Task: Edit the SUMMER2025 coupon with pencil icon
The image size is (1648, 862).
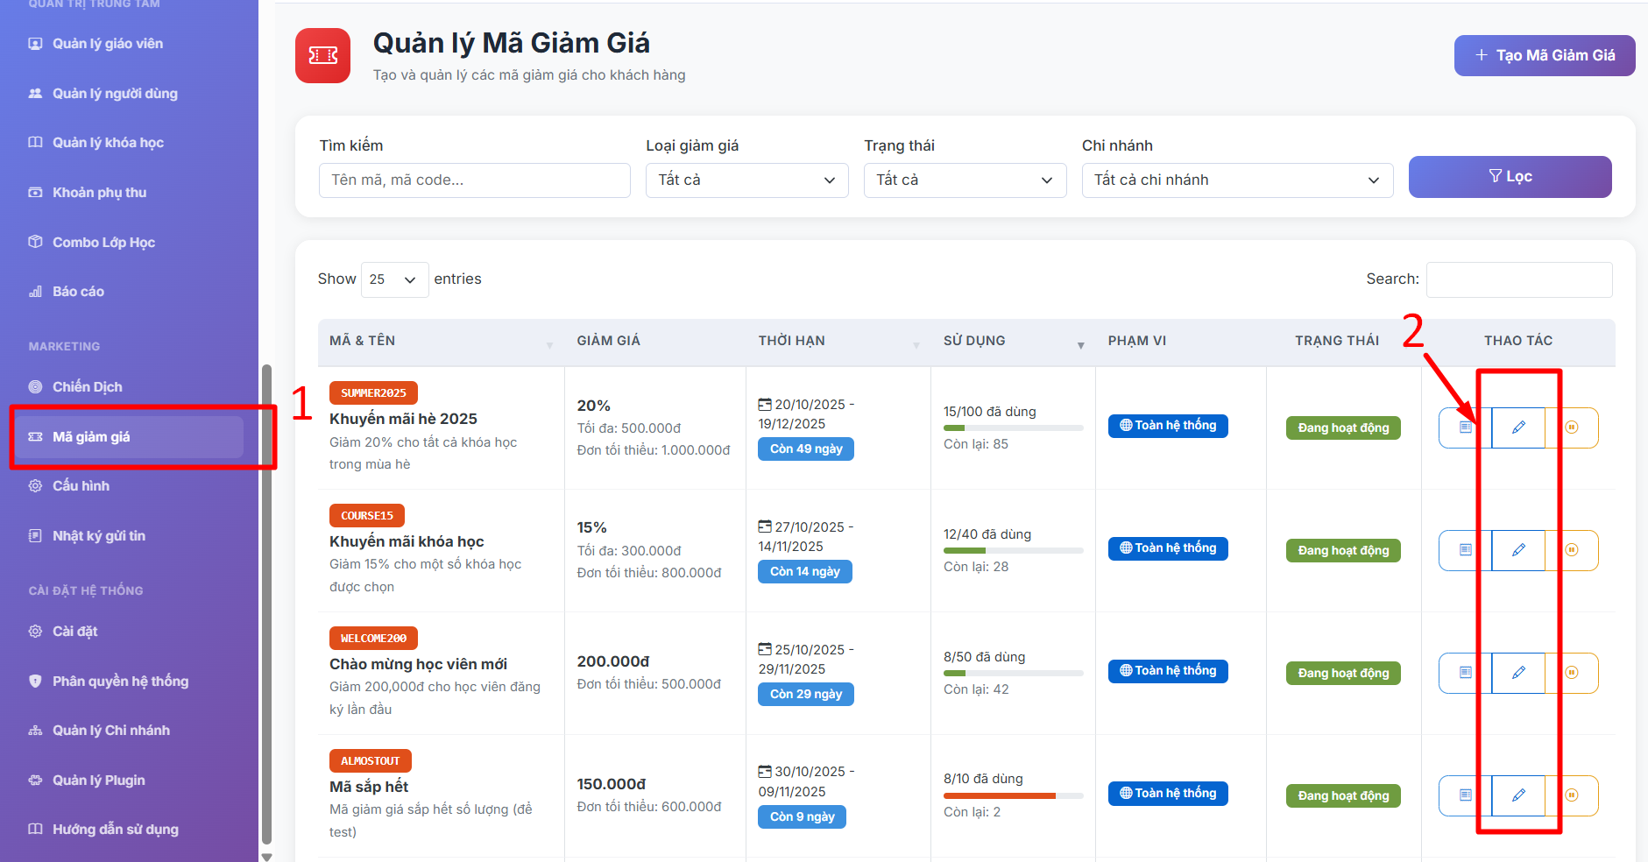Action: [1518, 427]
